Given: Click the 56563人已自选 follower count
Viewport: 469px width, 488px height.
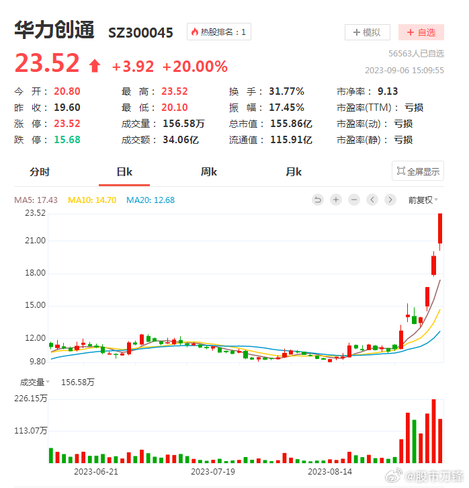Looking at the screenshot, I should click(416, 54).
